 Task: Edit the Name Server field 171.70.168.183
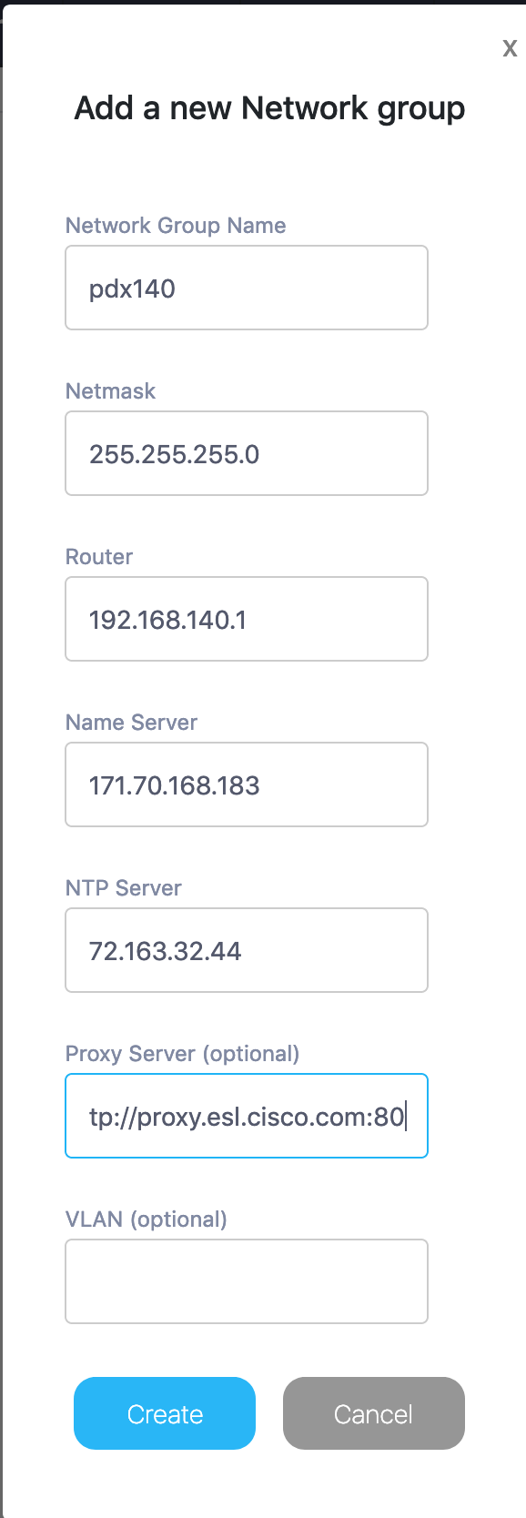(247, 784)
